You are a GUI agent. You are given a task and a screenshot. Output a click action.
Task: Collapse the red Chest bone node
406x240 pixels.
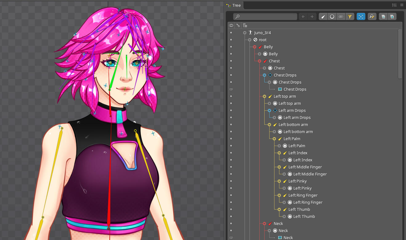click(259, 61)
